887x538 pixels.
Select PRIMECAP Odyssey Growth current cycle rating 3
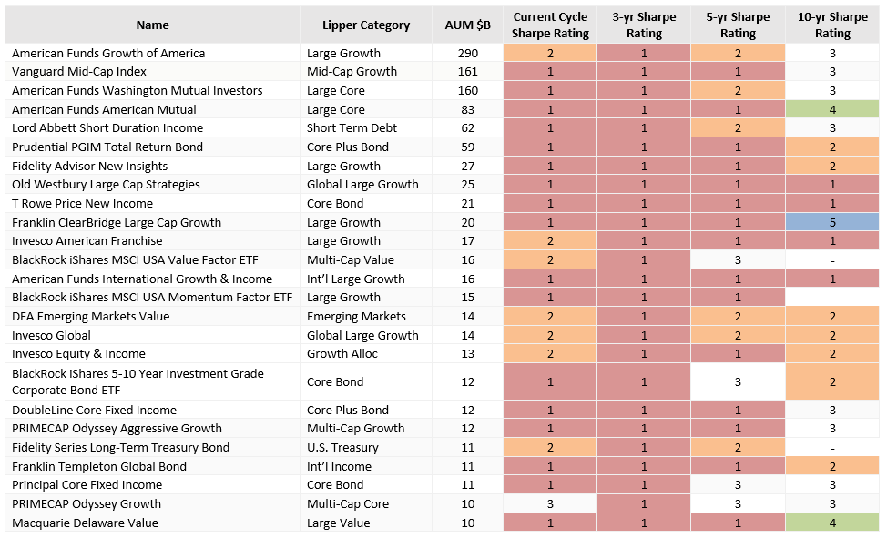pos(550,504)
